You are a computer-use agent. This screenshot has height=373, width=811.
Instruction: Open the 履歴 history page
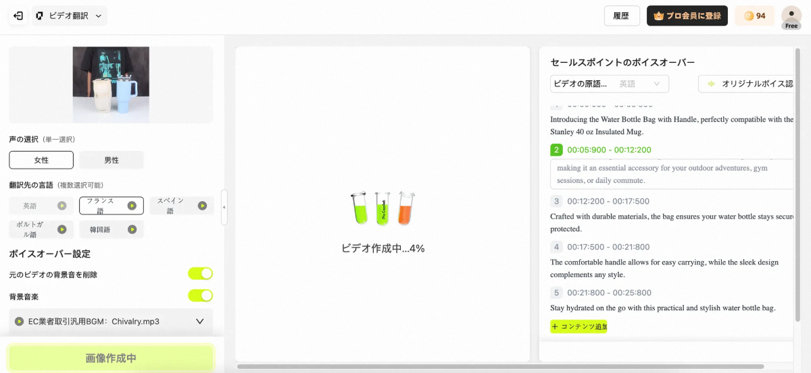(x=621, y=16)
